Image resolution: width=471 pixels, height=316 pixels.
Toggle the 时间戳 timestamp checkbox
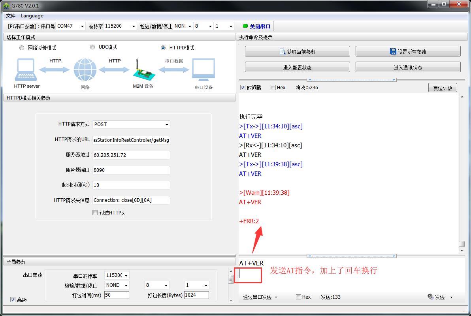coord(243,88)
